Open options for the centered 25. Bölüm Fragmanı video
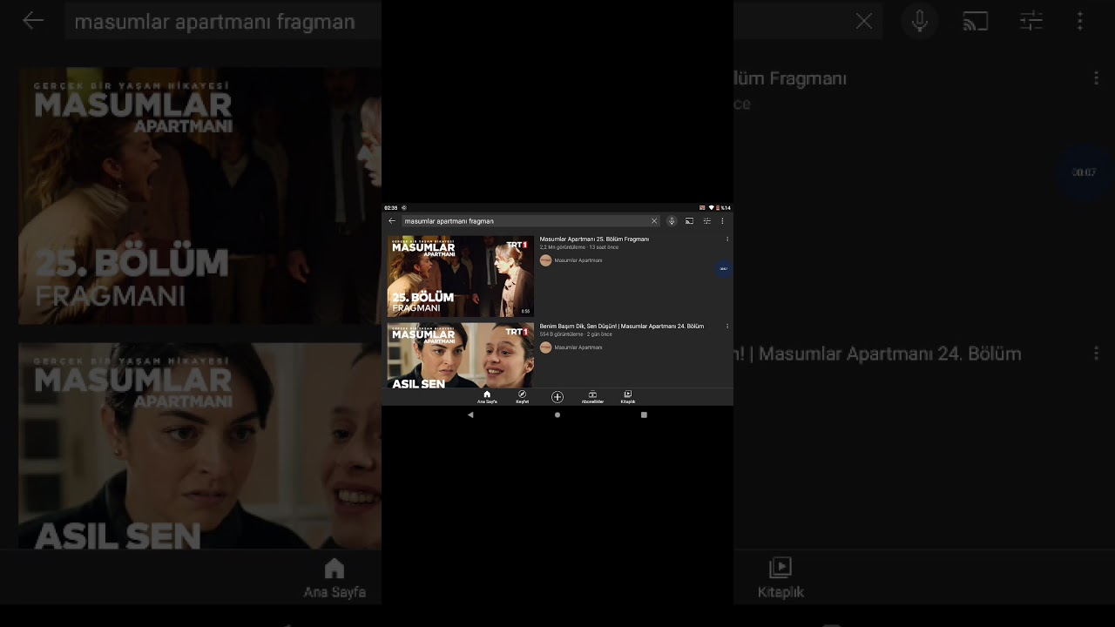 pyautogui.click(x=727, y=239)
